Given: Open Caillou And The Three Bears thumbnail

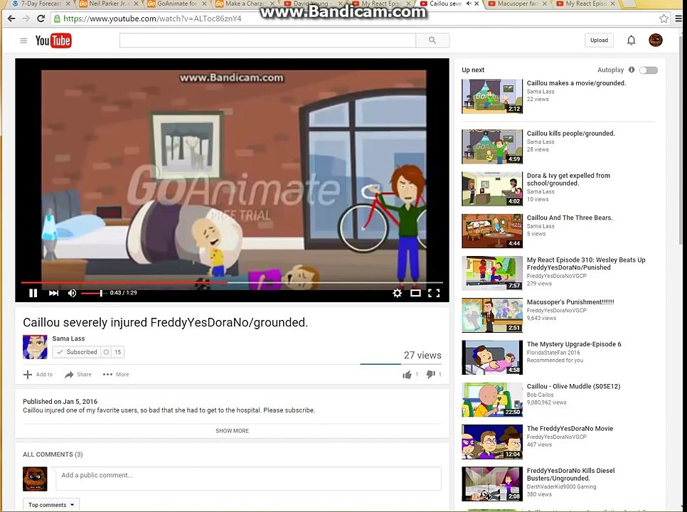Looking at the screenshot, I should tap(492, 231).
